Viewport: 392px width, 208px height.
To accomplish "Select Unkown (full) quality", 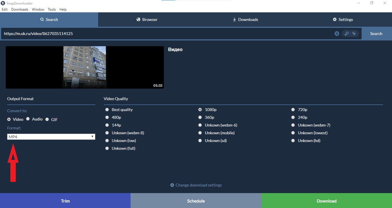I will 107,148.
